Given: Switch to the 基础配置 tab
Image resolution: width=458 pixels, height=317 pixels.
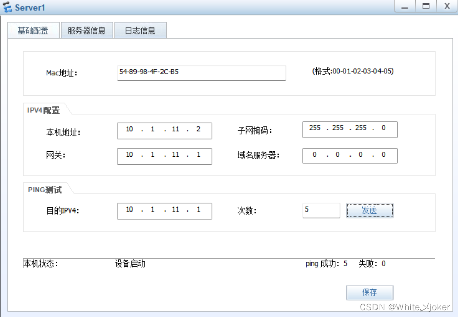Looking at the screenshot, I should coord(33,31).
